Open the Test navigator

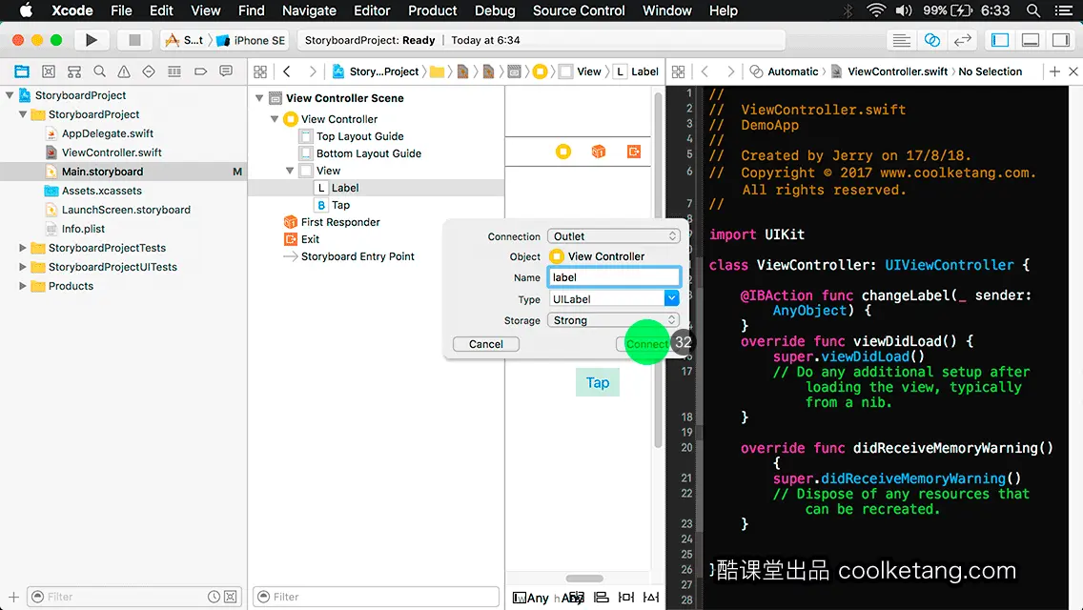(149, 71)
